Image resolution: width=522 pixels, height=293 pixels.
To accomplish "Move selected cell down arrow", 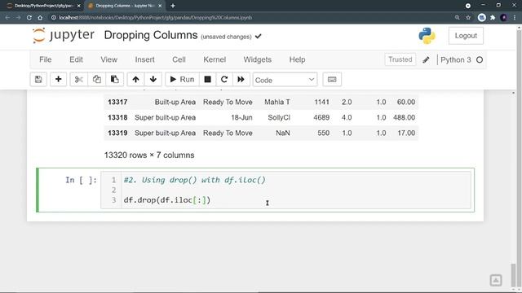I will coord(153,80).
